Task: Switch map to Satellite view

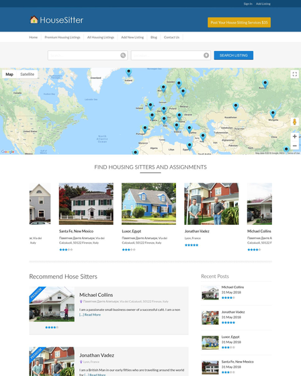Action: (27, 74)
